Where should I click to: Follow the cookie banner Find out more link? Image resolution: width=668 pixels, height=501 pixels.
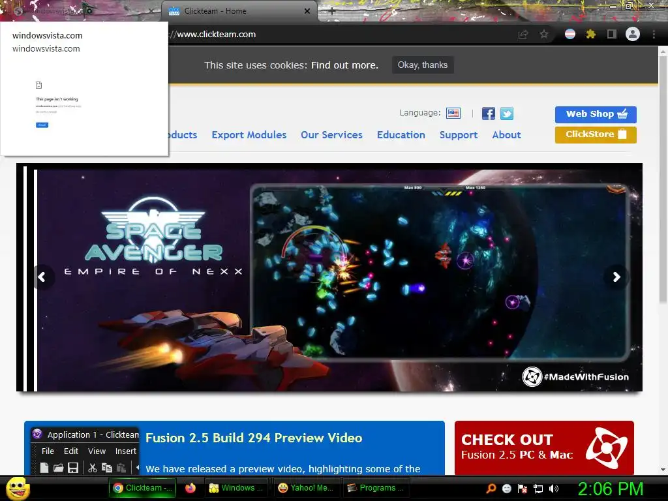click(x=344, y=65)
